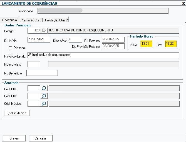
Task: Open lookup for the first Cód. CID
Action: (44, 88)
